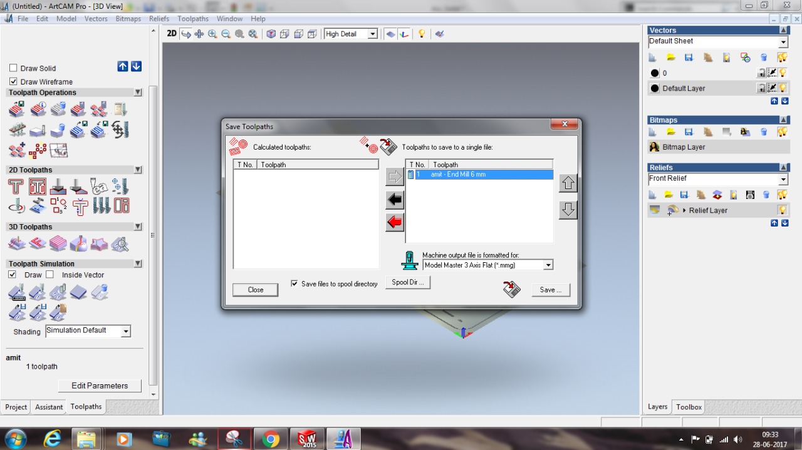Select the amit - End Mill 6 mm row
Image resolution: width=802 pixels, height=450 pixels.
[x=479, y=175]
